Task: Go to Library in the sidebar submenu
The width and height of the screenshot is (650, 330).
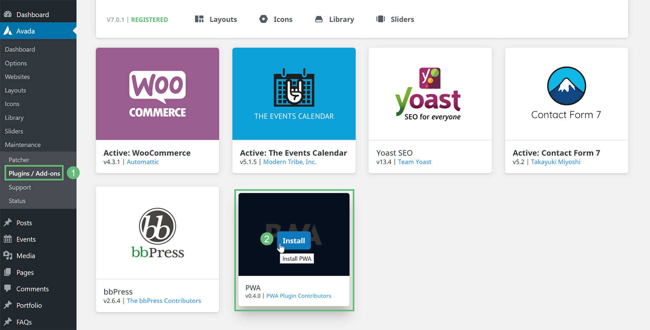Action: point(14,117)
